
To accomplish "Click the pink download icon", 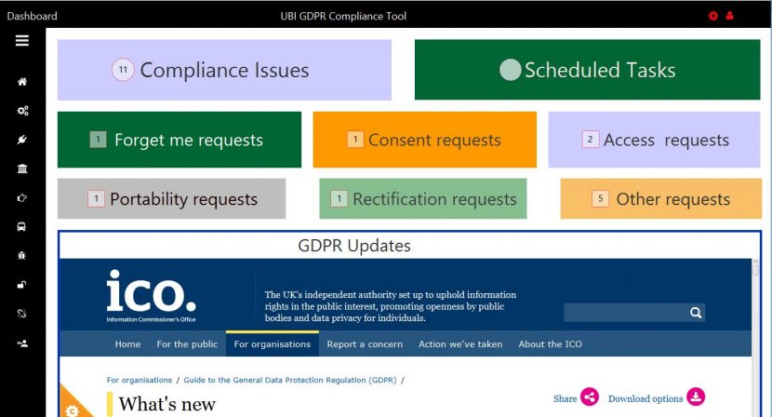I will tap(696, 397).
